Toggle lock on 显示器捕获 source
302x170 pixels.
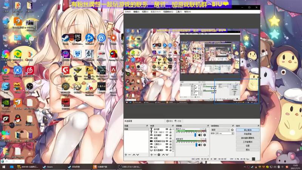tap(170, 150)
